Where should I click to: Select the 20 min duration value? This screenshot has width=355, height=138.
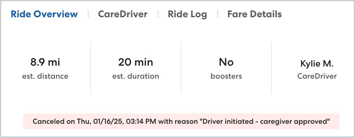[136, 63]
